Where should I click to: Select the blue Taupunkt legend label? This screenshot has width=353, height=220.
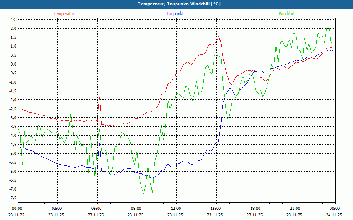(175, 14)
